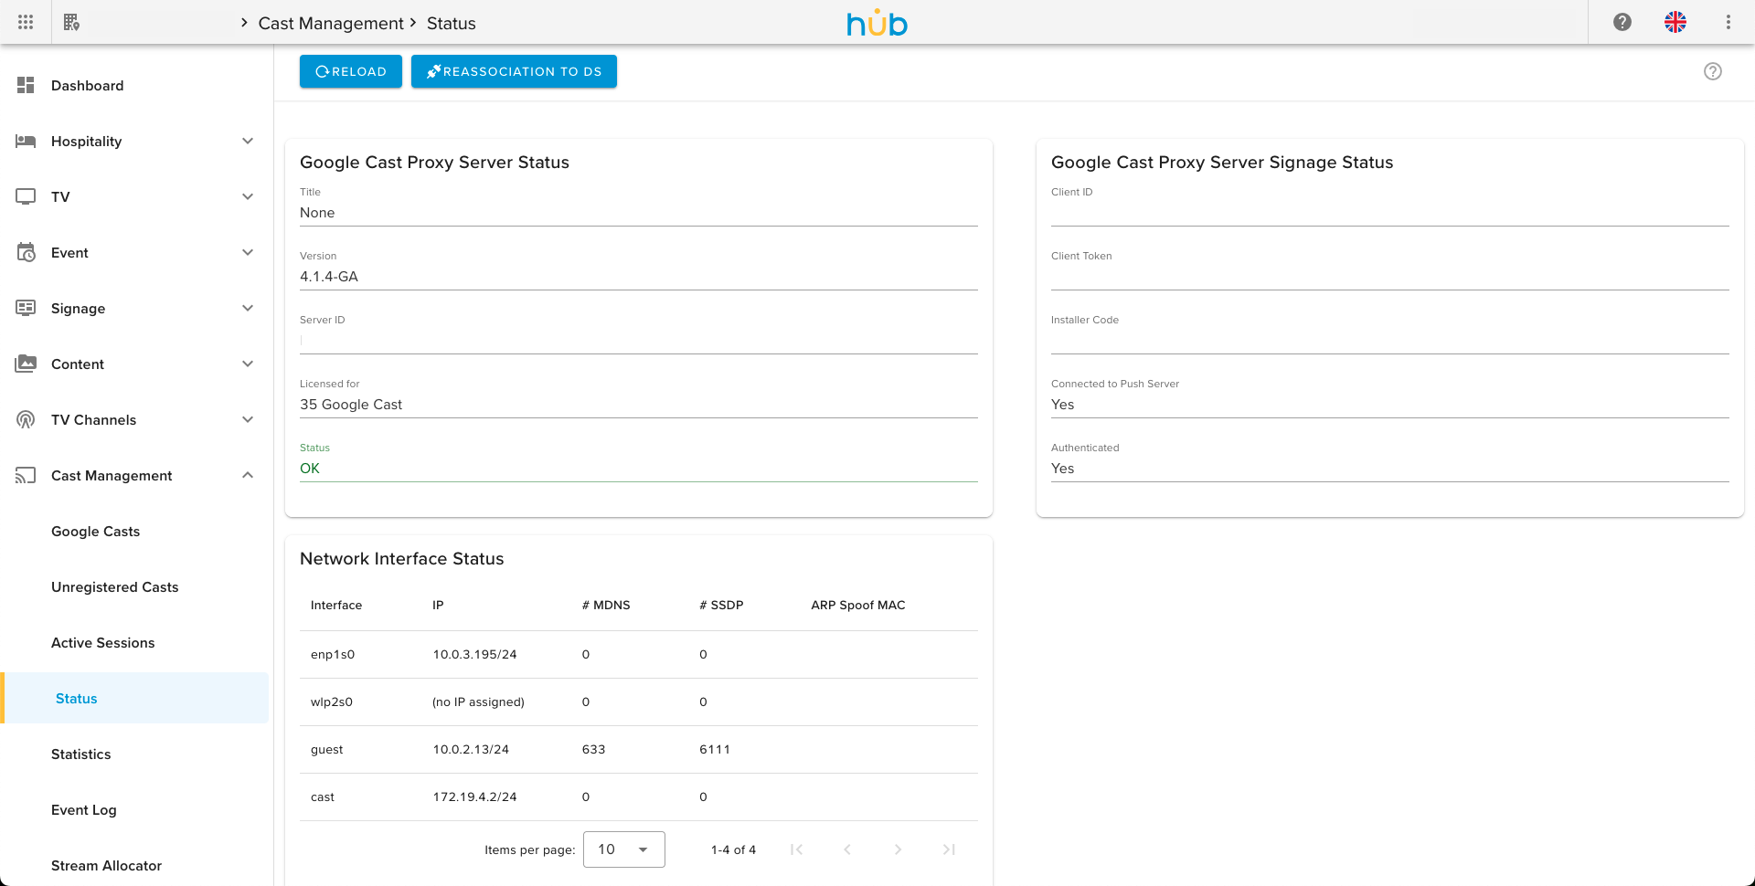This screenshot has width=1755, height=886.
Task: Collapse the Cast Management section
Action: coord(248,475)
